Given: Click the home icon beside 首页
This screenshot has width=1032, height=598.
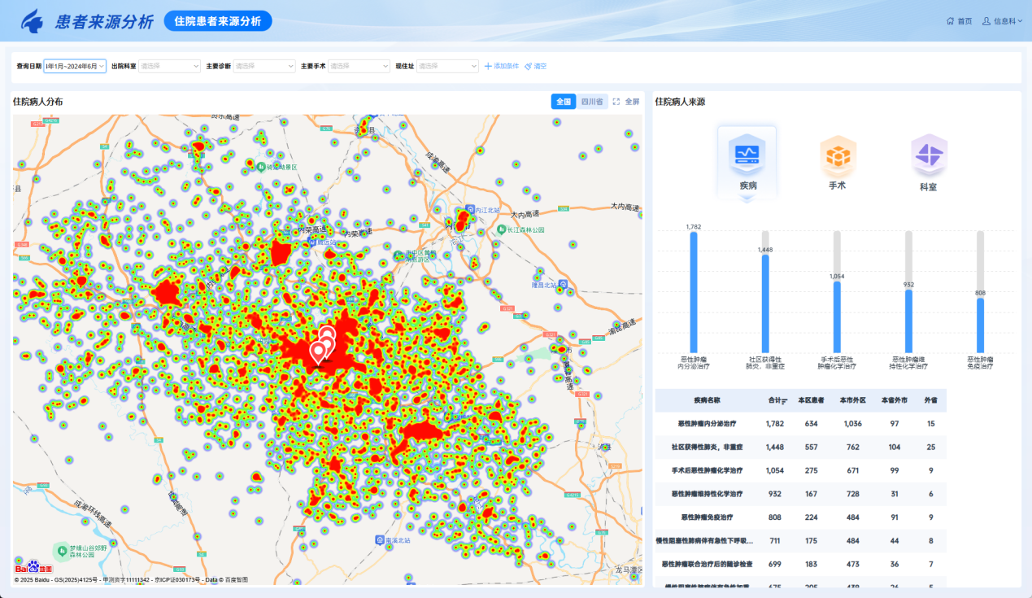Looking at the screenshot, I should [x=950, y=21].
